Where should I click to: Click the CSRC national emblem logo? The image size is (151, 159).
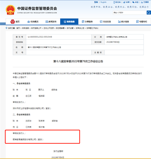[11, 10]
